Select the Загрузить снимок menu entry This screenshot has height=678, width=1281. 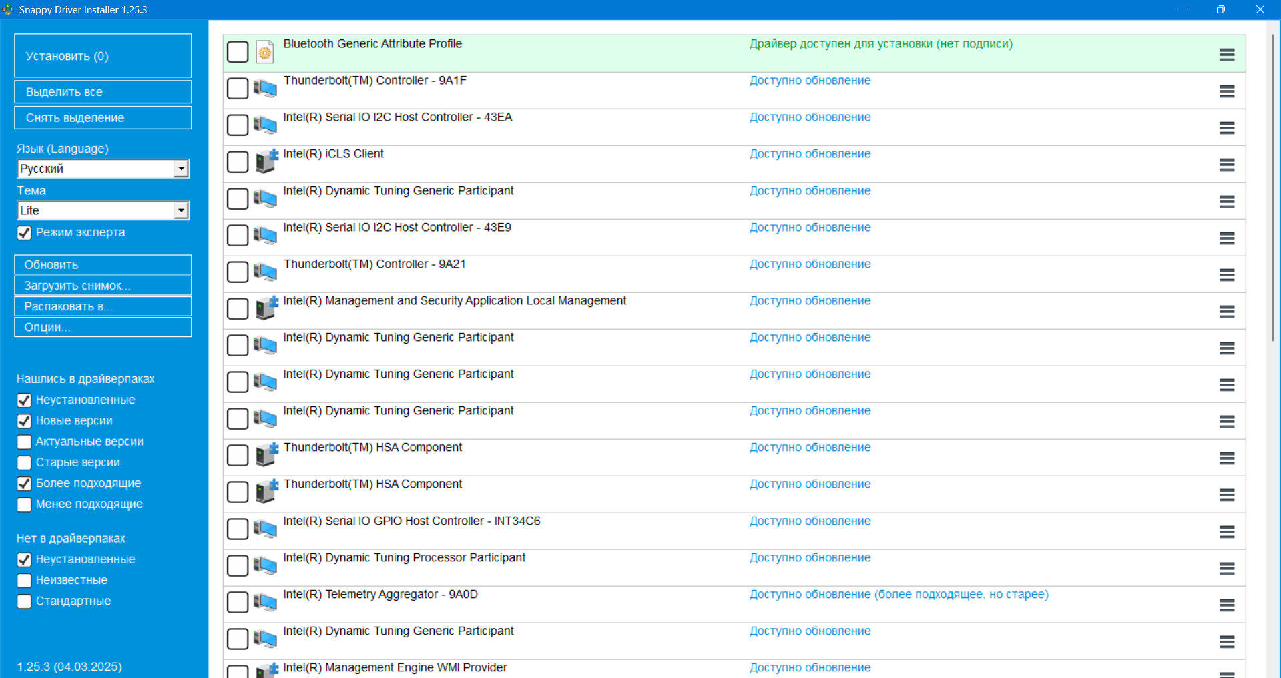pyautogui.click(x=103, y=286)
